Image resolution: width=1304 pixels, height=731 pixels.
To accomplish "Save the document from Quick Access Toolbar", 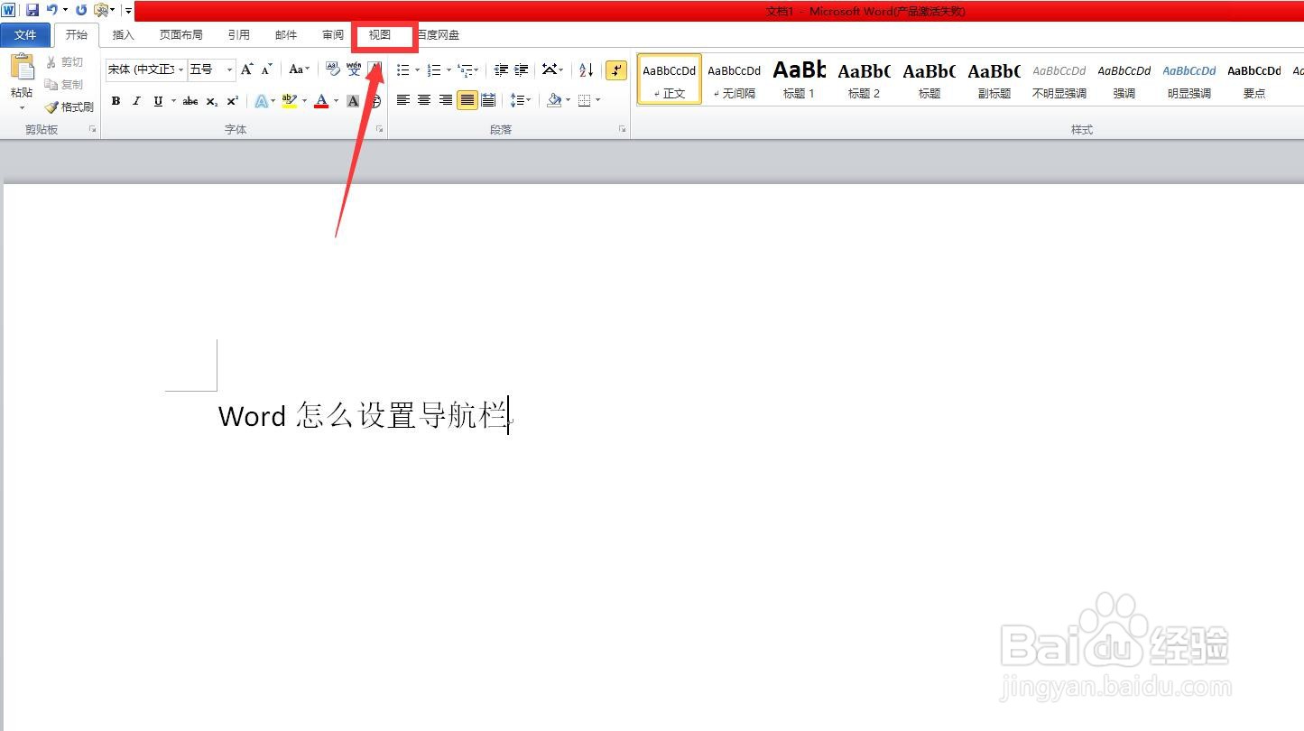I will [x=32, y=10].
